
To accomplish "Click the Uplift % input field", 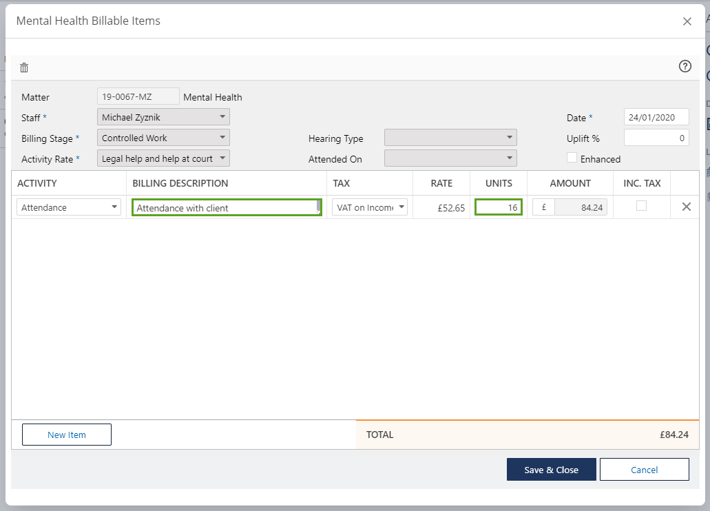I will coord(656,138).
